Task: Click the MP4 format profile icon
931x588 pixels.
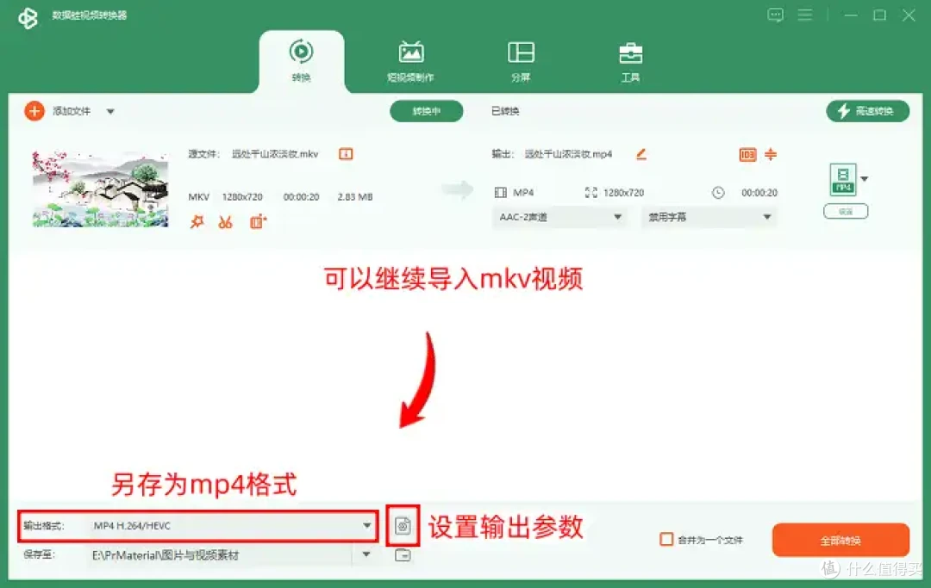Action: click(842, 179)
